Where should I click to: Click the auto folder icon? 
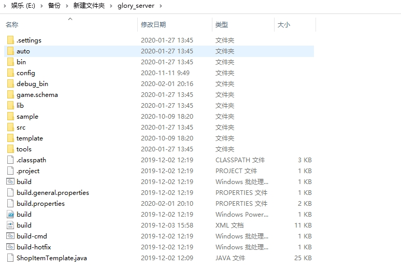coord(10,51)
